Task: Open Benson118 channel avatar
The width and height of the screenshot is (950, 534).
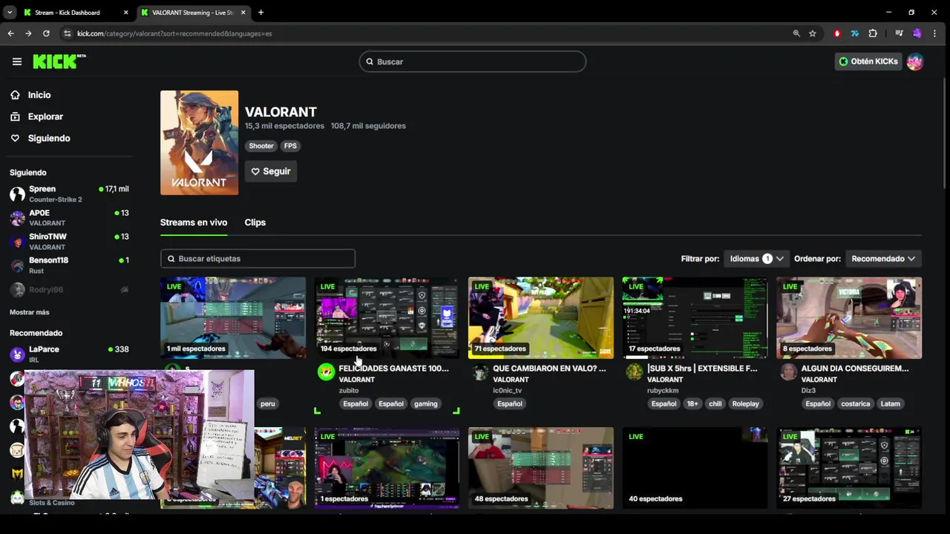Action: click(x=17, y=266)
